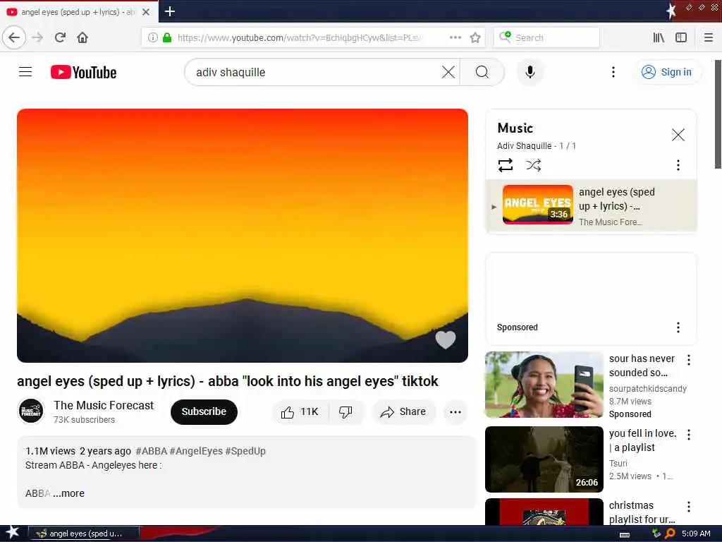Viewport: 722px width, 542px height.
Task: Open the Music playlist options menu
Action: pos(678,165)
